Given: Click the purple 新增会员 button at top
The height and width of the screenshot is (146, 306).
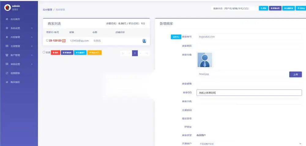Looking at the screenshot, I should point(275,8).
